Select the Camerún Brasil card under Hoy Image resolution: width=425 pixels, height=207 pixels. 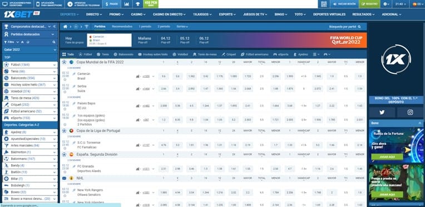(x=109, y=40)
